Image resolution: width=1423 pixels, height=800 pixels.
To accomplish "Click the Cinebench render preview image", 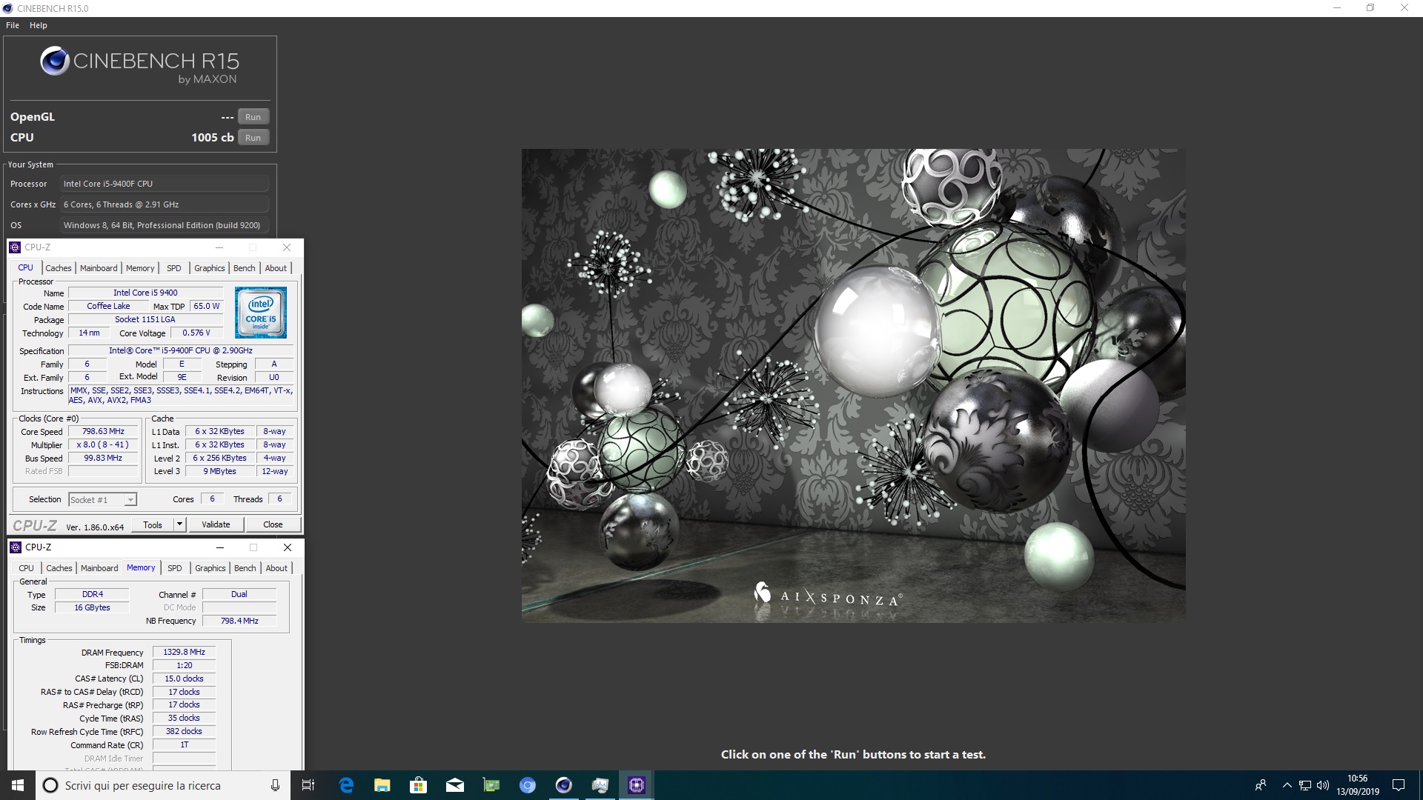I will pyautogui.click(x=853, y=385).
